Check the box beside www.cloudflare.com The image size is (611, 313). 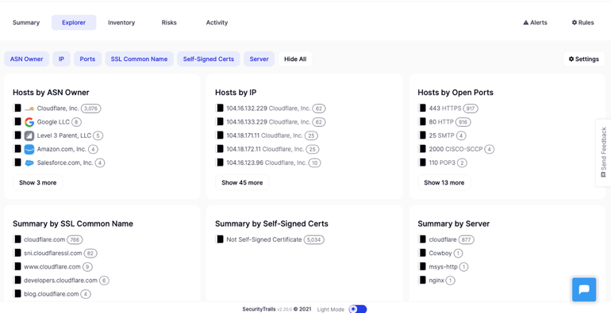[x=17, y=267]
